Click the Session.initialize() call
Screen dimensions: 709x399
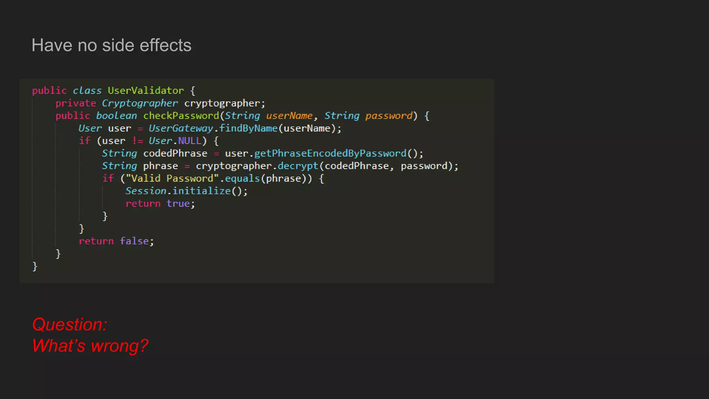point(186,191)
